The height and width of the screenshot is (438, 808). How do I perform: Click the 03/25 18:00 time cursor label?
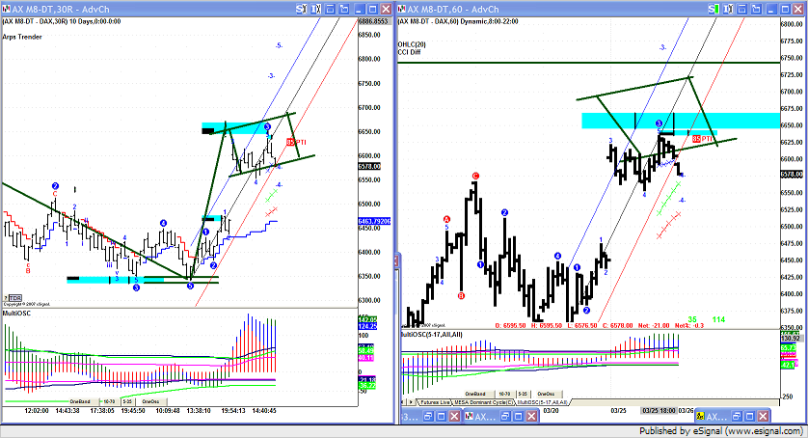click(658, 411)
